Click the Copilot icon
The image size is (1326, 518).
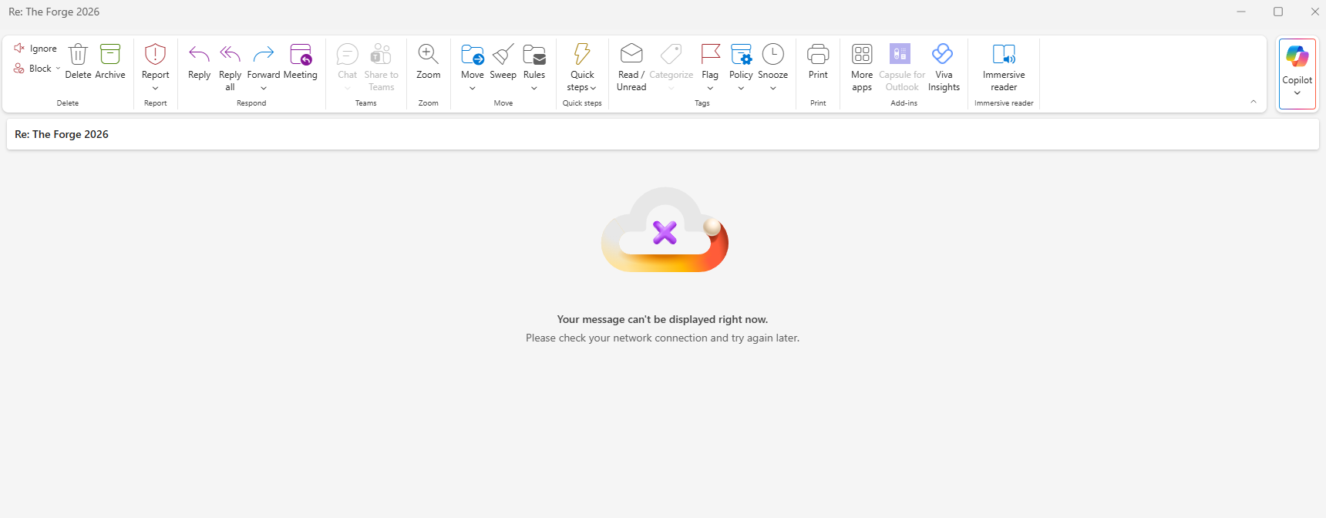click(x=1297, y=56)
